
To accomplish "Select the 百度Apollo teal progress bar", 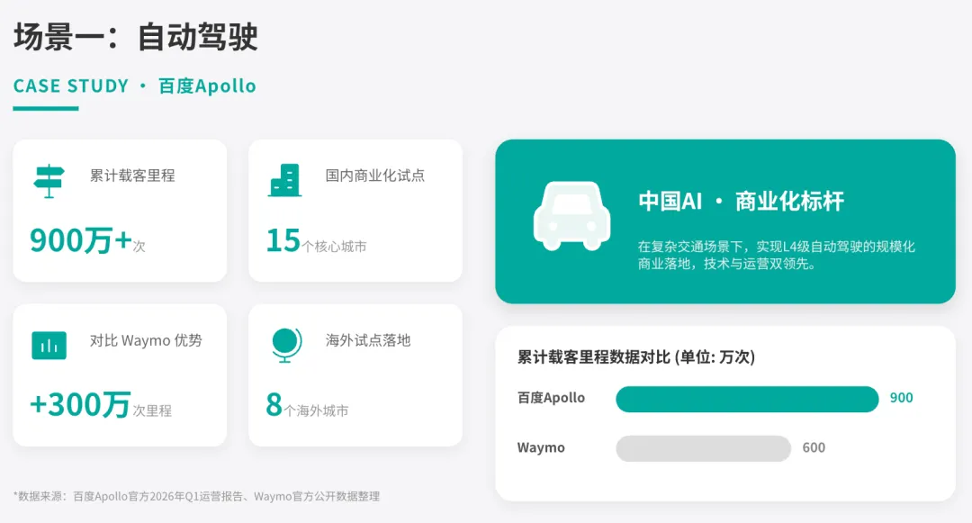I will (747, 399).
